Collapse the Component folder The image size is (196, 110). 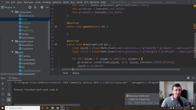point(12,12)
